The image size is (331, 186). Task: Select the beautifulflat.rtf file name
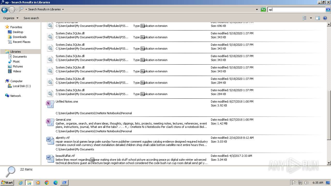click(x=65, y=156)
